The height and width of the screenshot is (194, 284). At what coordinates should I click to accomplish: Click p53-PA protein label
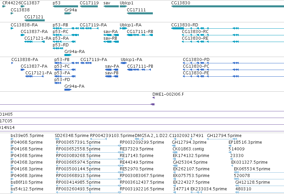(x=62, y=73)
